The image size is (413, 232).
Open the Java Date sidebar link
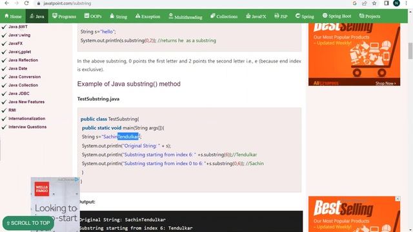[x=17, y=68]
